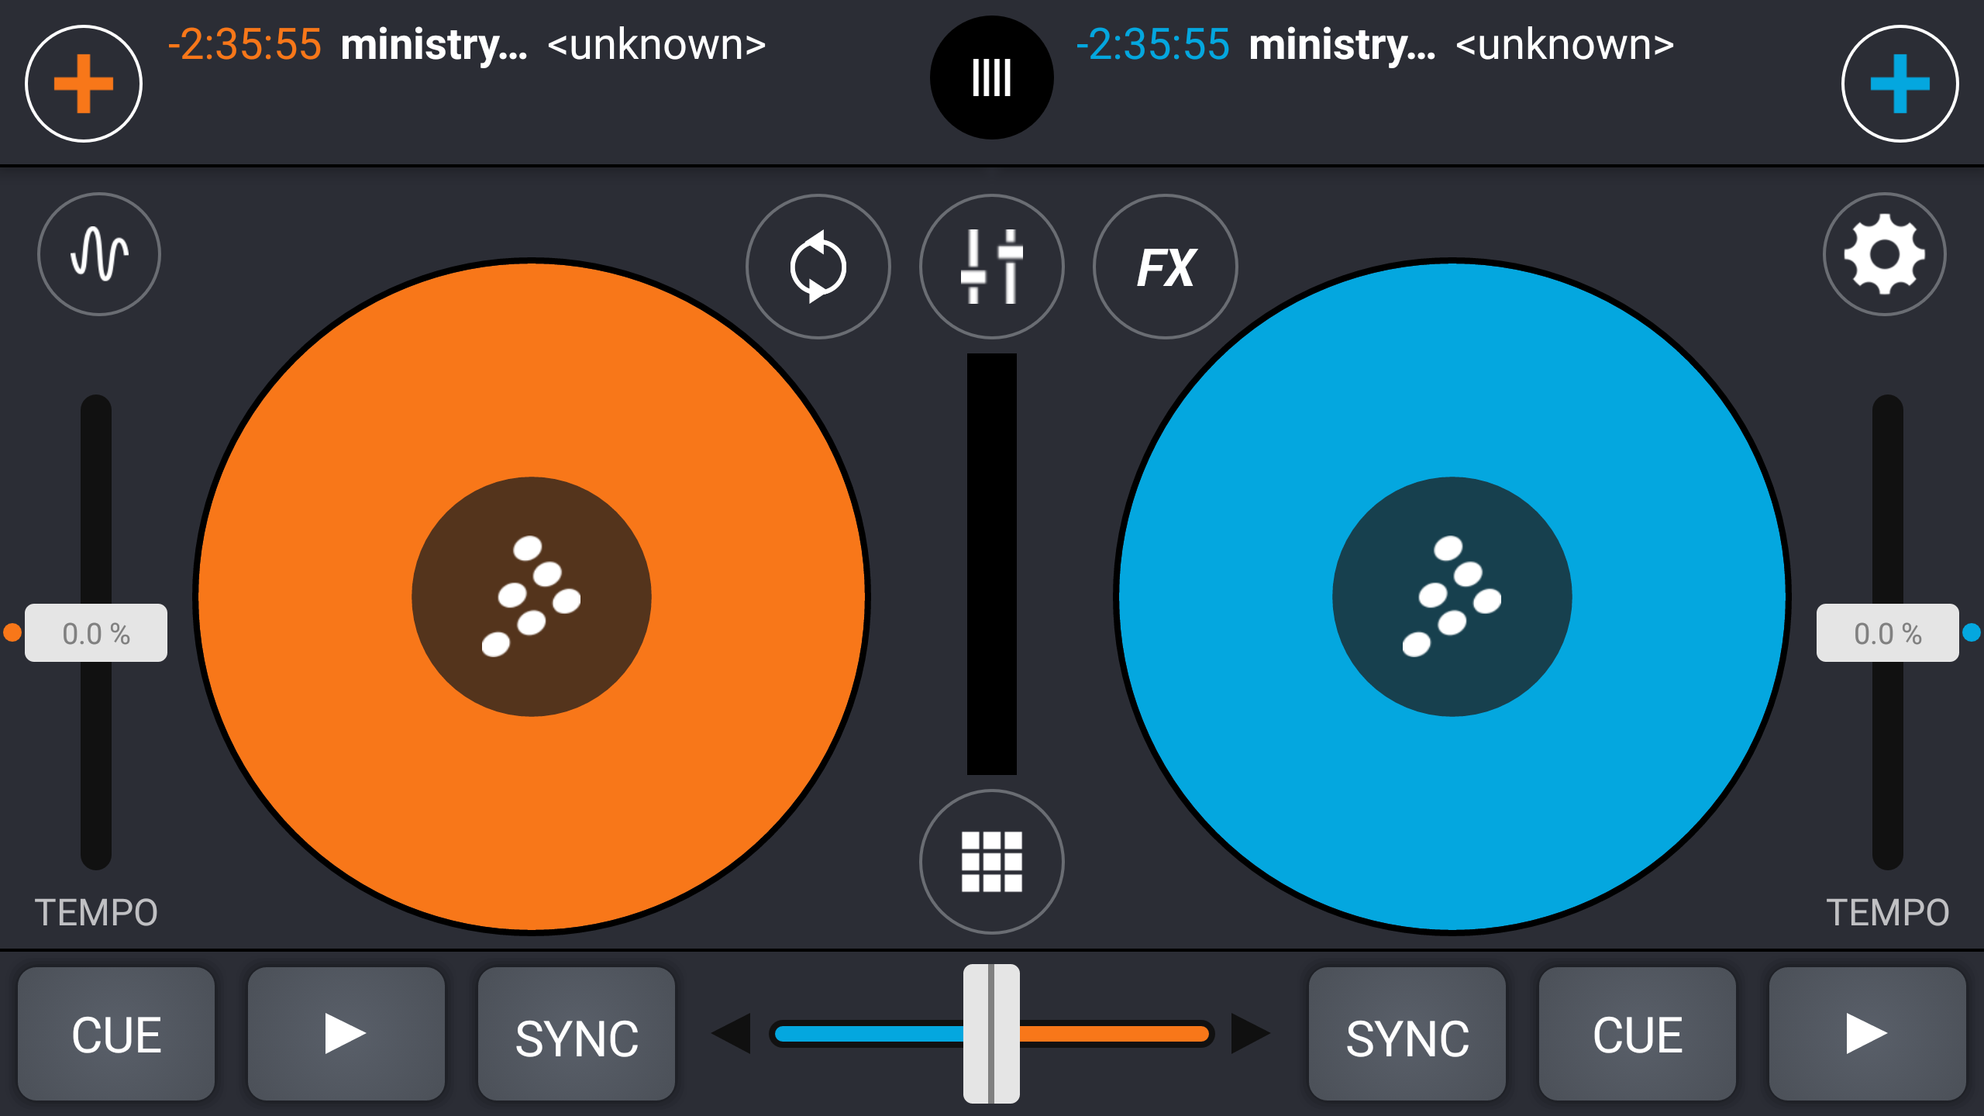Image resolution: width=1984 pixels, height=1116 pixels.
Task: Sync the right deck tempo
Action: tap(1407, 1033)
